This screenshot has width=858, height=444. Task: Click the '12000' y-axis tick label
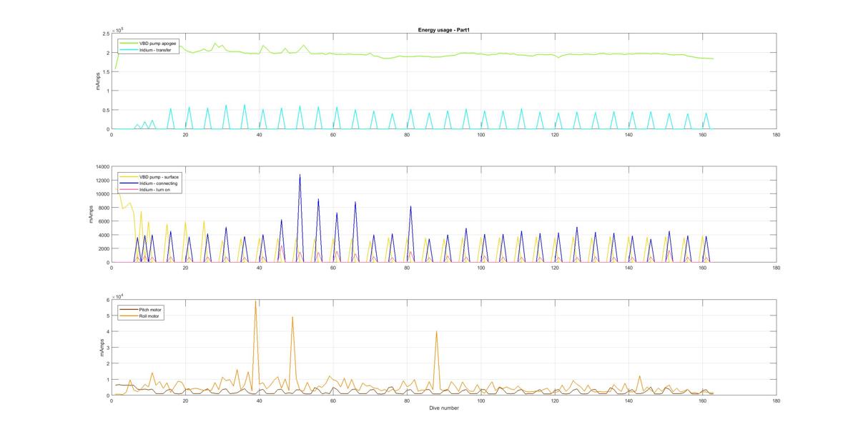(x=102, y=181)
